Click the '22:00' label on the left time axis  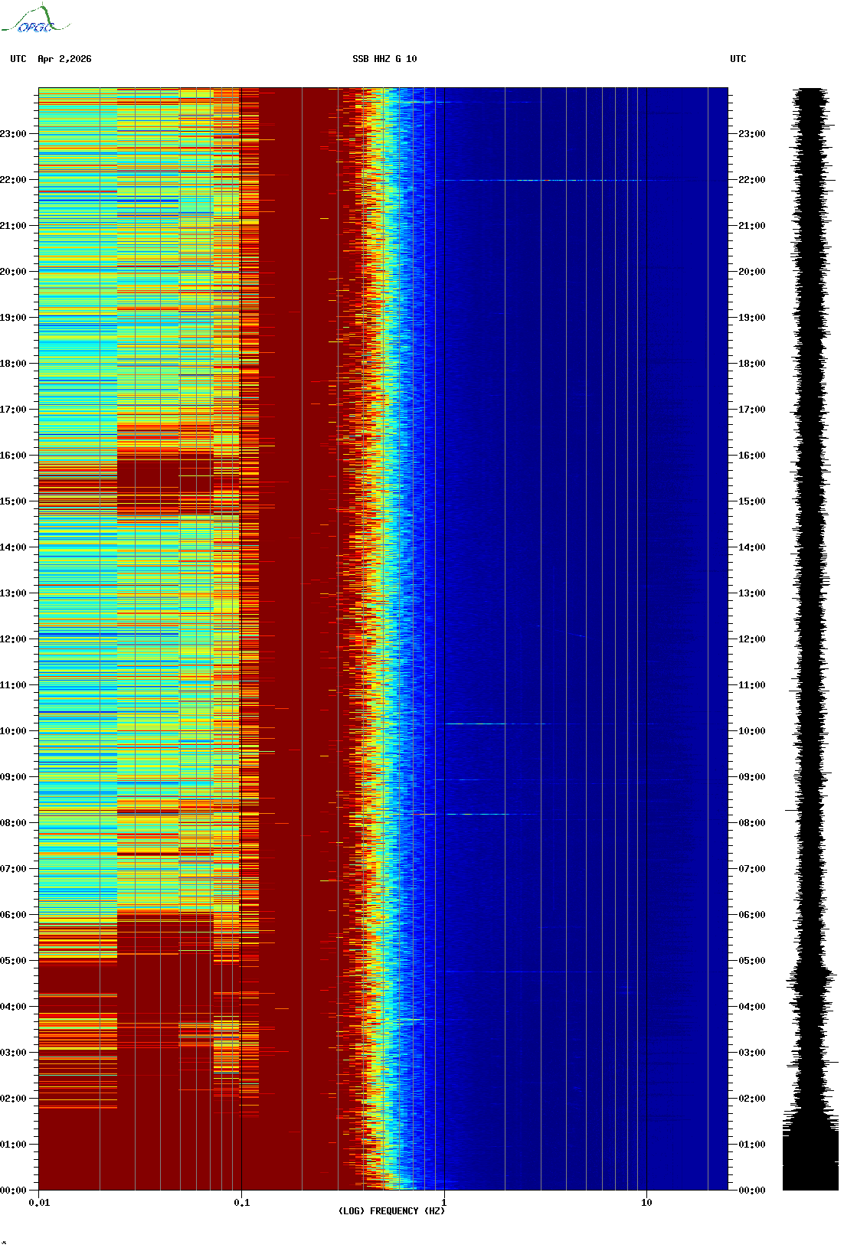(14, 180)
